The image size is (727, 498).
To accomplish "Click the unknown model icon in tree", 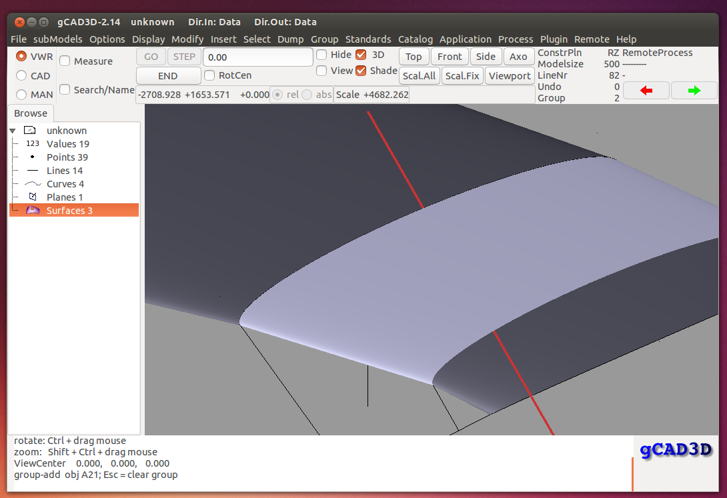I will click(x=29, y=130).
